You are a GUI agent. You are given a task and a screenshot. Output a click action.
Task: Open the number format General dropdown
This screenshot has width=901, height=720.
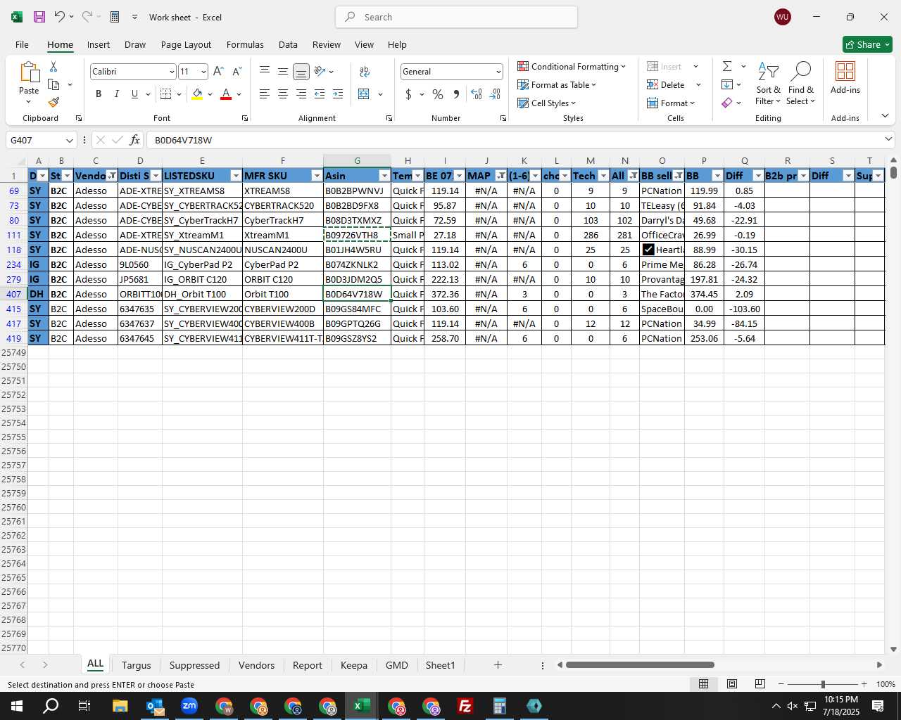(498, 72)
